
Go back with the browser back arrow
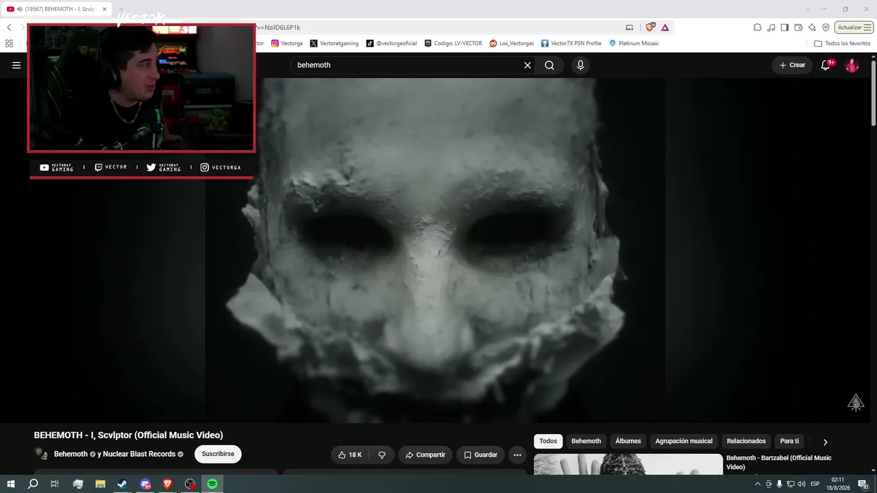pos(9,27)
